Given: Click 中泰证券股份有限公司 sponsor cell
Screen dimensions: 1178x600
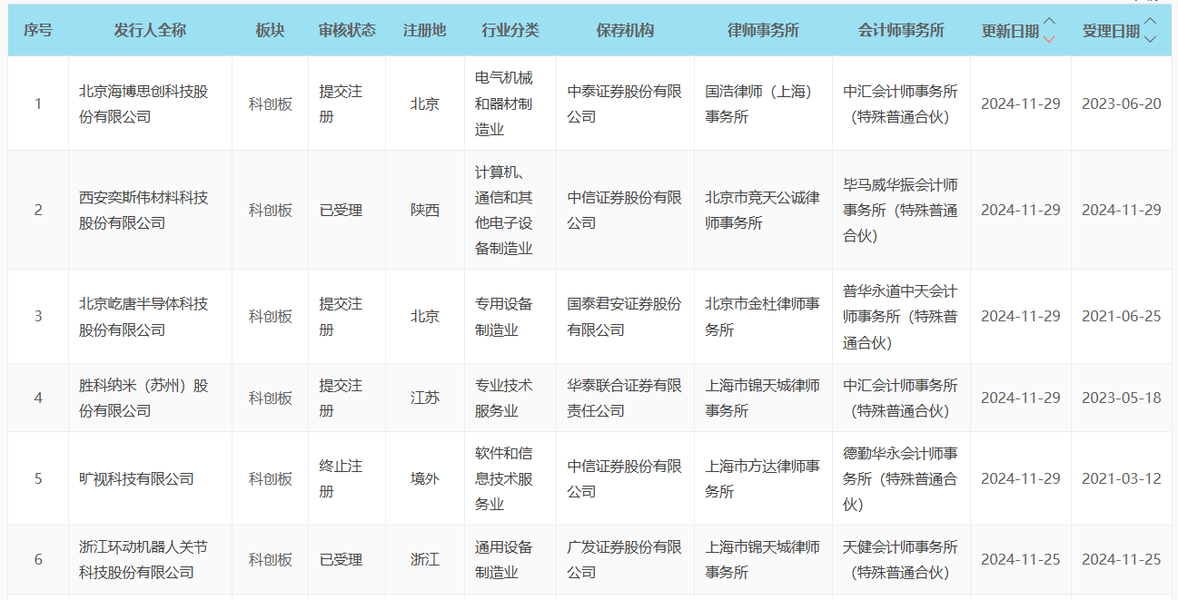Looking at the screenshot, I should coord(625,104).
